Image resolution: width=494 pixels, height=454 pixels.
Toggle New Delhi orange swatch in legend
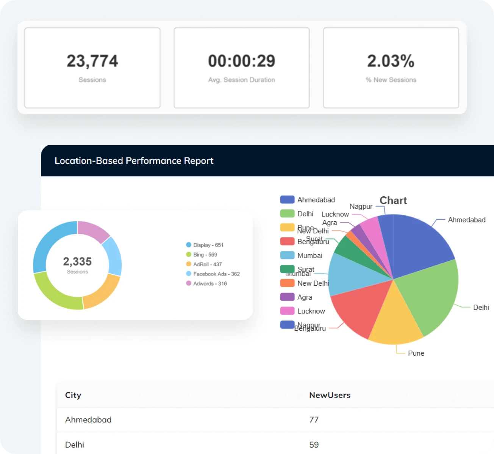[x=287, y=283]
